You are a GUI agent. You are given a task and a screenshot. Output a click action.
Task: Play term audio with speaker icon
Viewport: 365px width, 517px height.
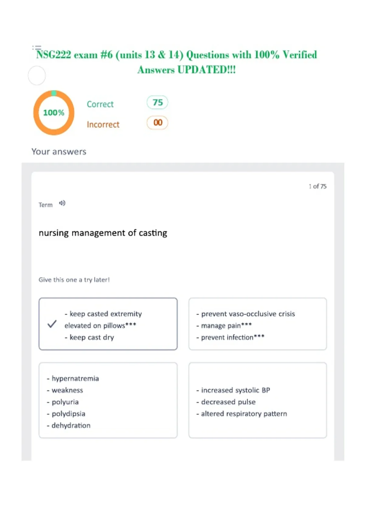62,203
